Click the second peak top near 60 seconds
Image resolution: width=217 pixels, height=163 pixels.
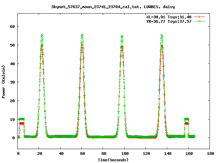82,35
